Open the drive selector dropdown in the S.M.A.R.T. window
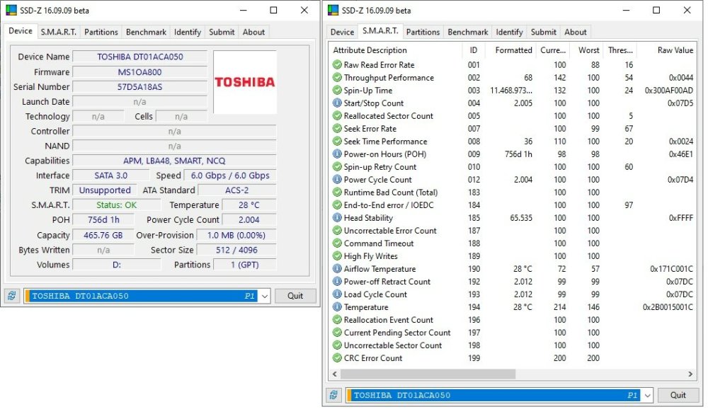Image resolution: width=708 pixels, height=414 pixels. (648, 395)
